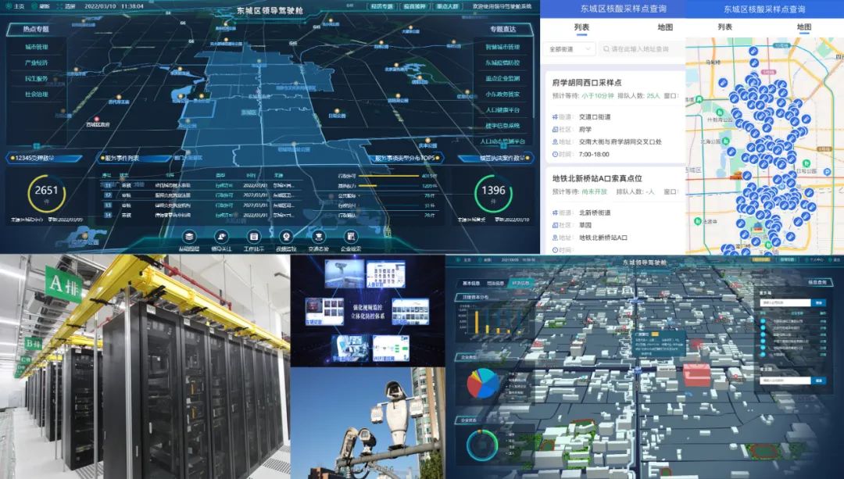Viewport: 844px width, 479px height.
Task: Click the 城管执法案件数量 section header
Action: click(496, 158)
